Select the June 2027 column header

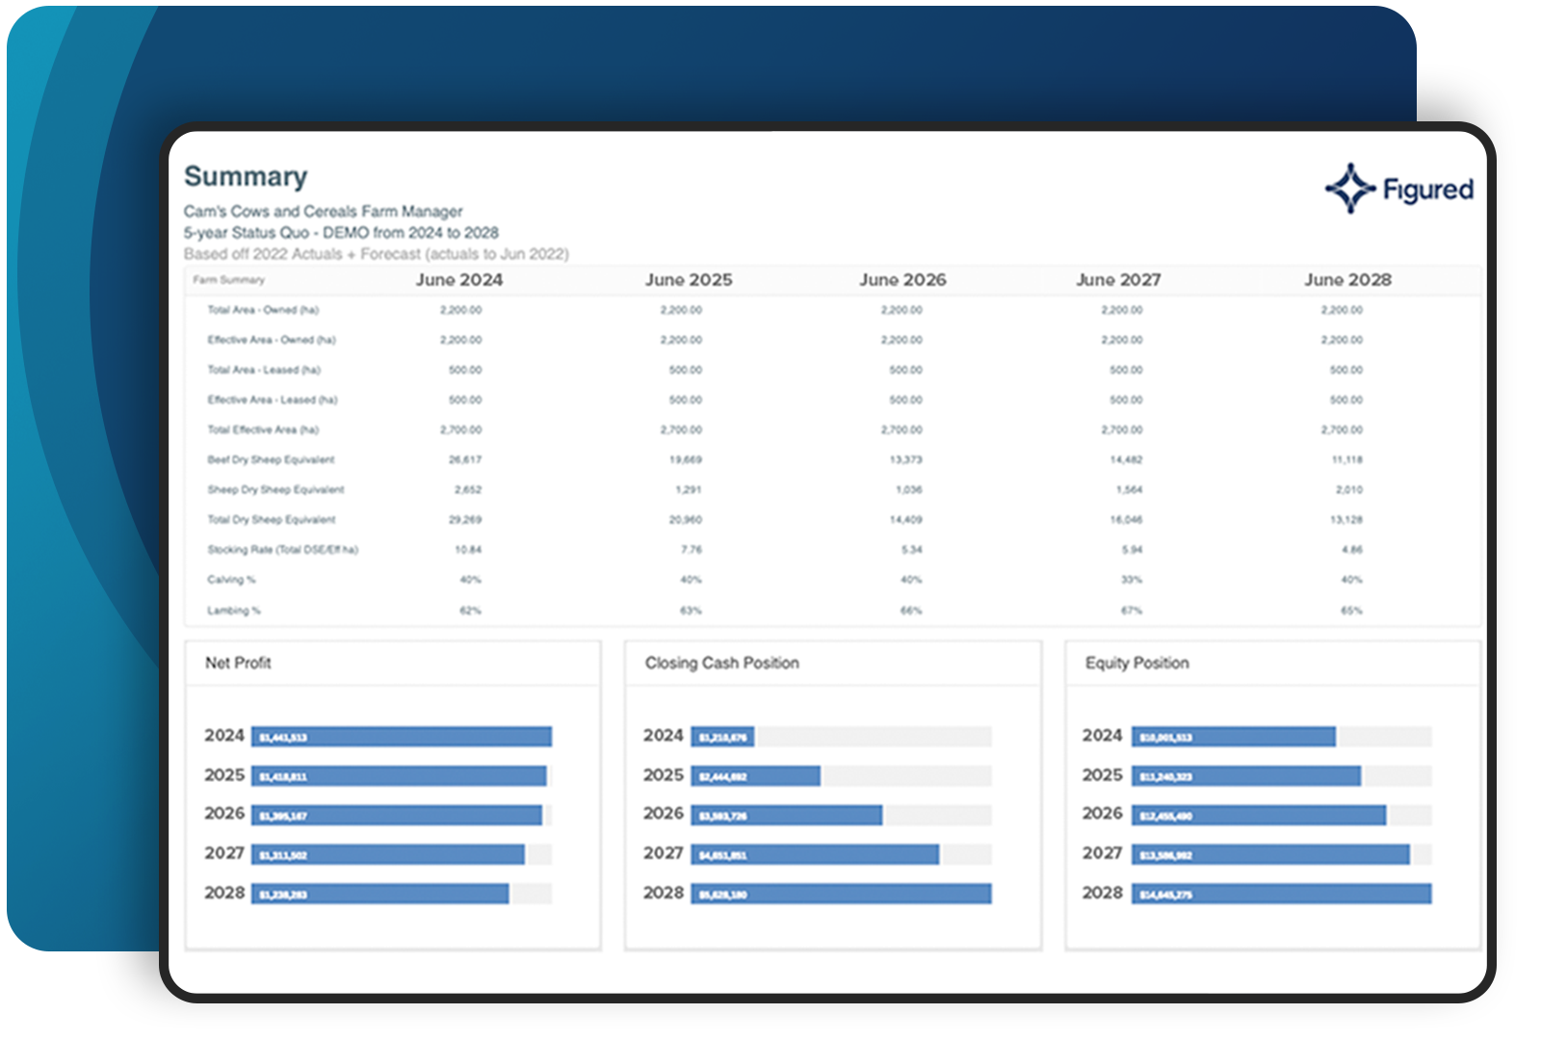[x=1118, y=279]
